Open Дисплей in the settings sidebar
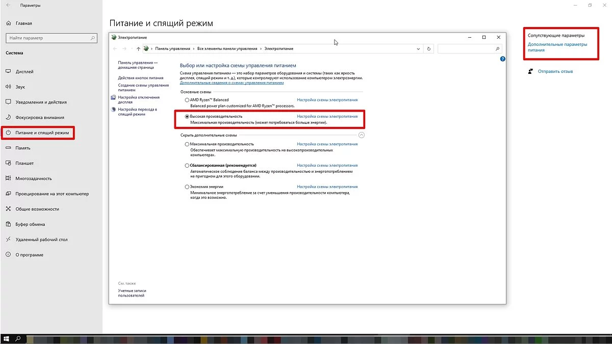This screenshot has height=344, width=612. click(24, 72)
